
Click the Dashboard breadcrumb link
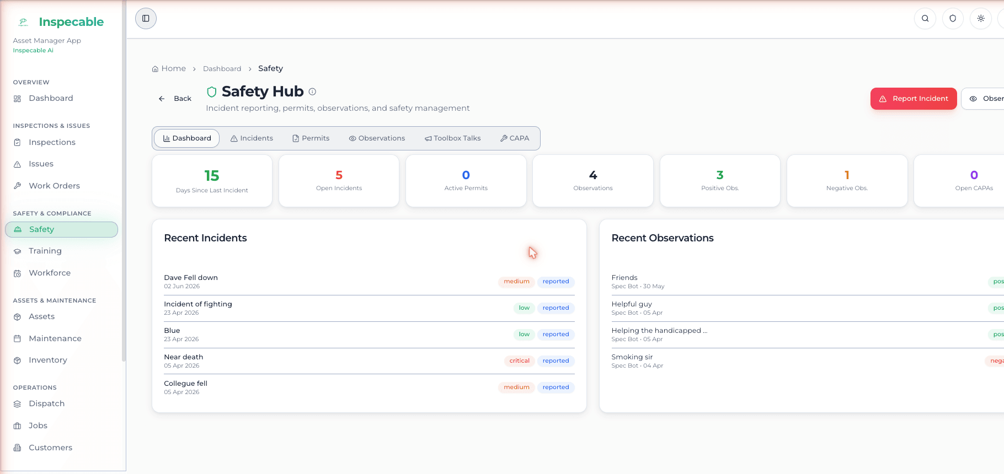point(222,69)
